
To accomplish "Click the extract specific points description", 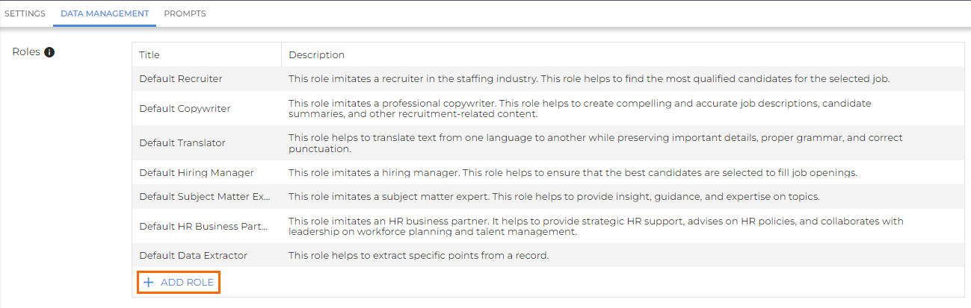I will coord(419,256).
